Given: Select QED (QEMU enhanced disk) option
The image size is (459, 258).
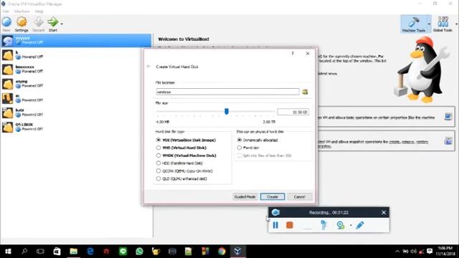Looking at the screenshot, I should [x=181, y=178].
